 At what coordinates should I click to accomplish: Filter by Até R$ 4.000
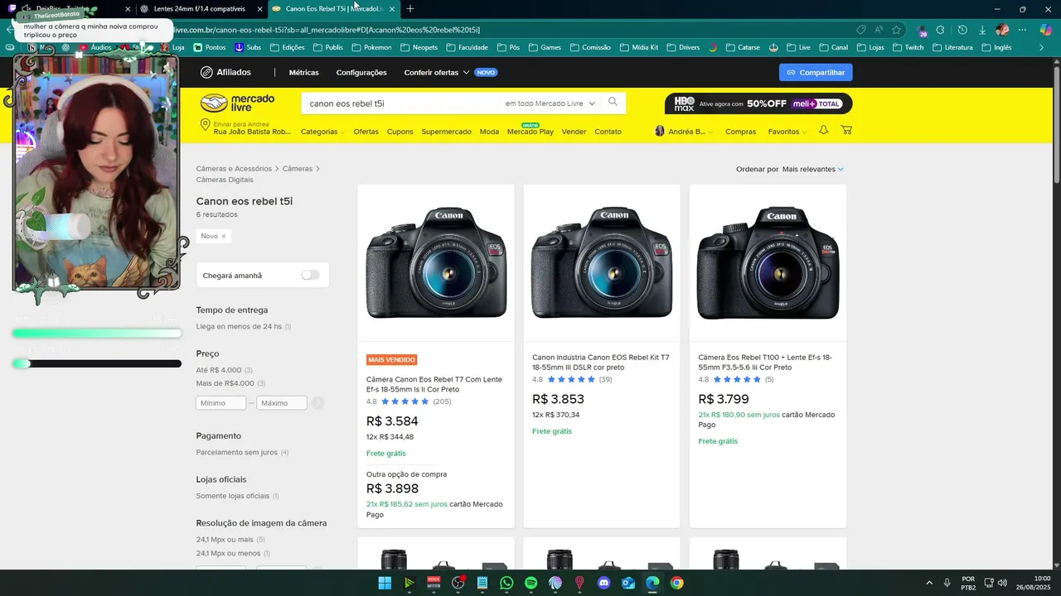[x=219, y=370]
